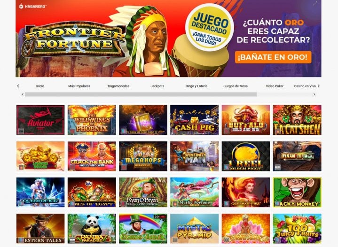Go to the Jackpots tab
Image resolution: width=338 pixels, height=247 pixels.
click(x=157, y=86)
